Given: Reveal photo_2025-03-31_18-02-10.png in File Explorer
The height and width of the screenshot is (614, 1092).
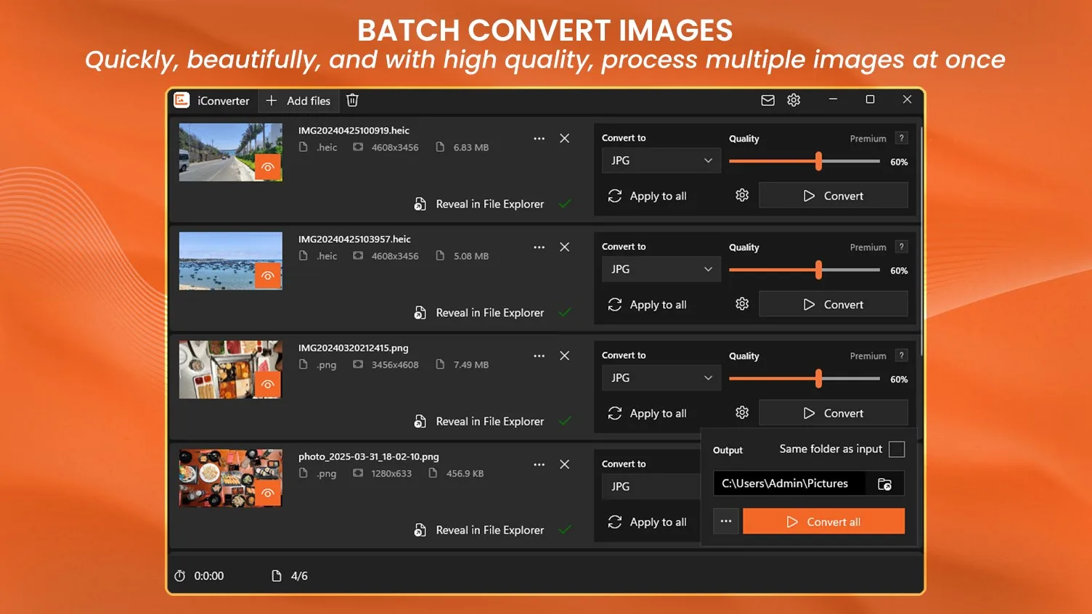Looking at the screenshot, I should point(479,531).
